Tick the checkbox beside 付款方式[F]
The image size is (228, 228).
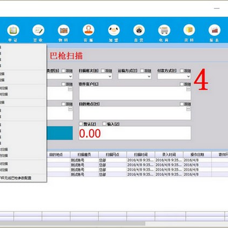click(182, 71)
